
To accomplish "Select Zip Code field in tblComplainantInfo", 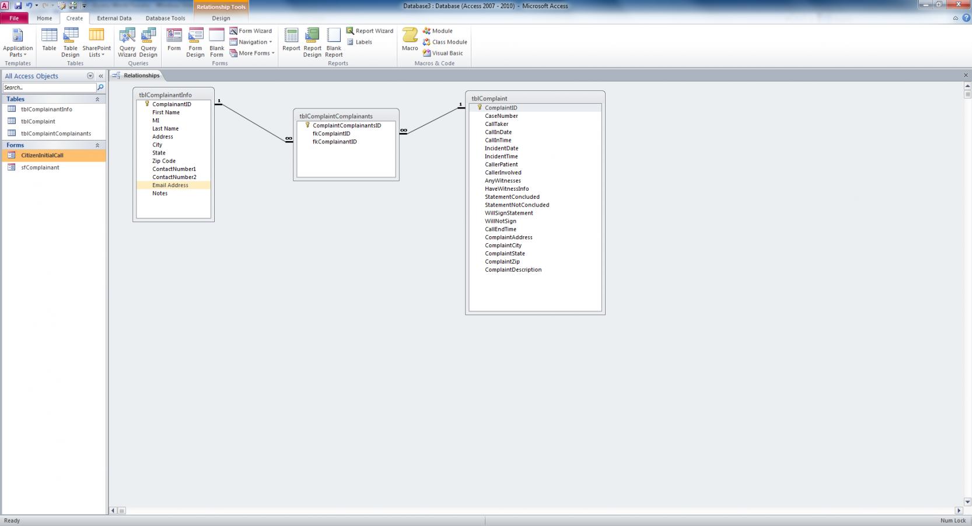I will 173,161.
